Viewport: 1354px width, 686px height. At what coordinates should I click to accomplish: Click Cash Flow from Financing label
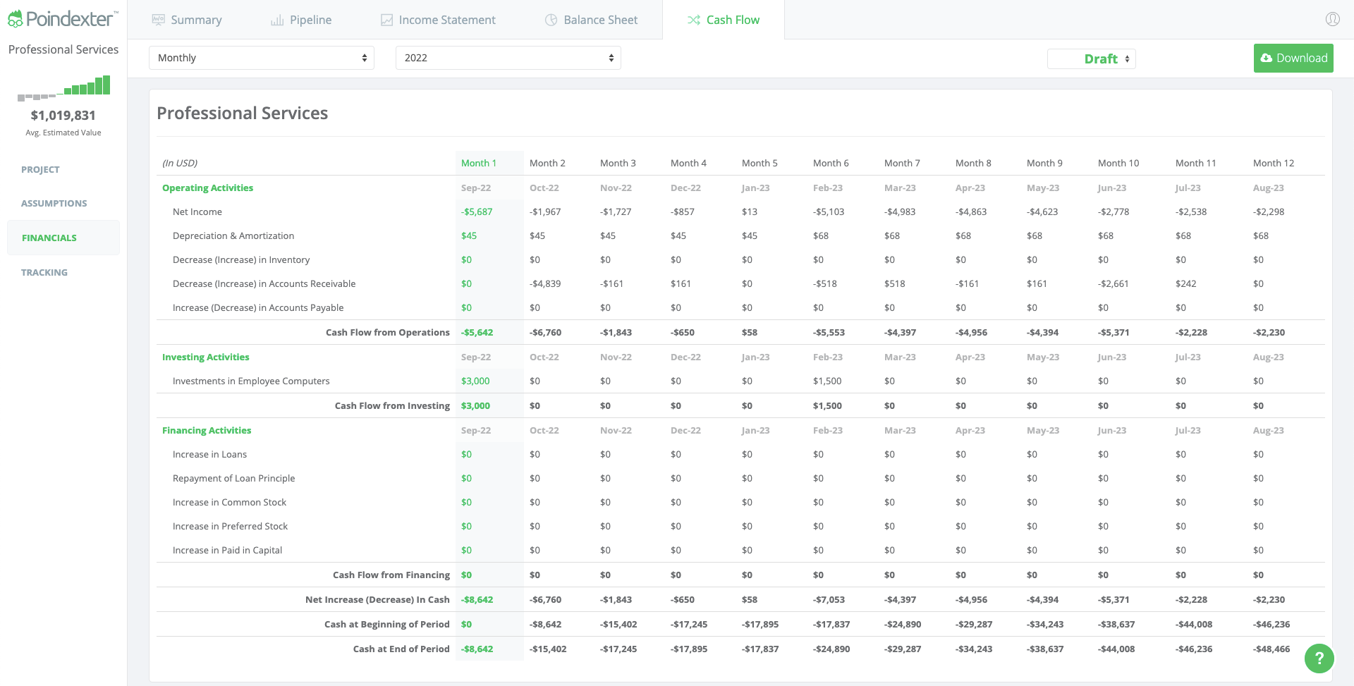391,575
